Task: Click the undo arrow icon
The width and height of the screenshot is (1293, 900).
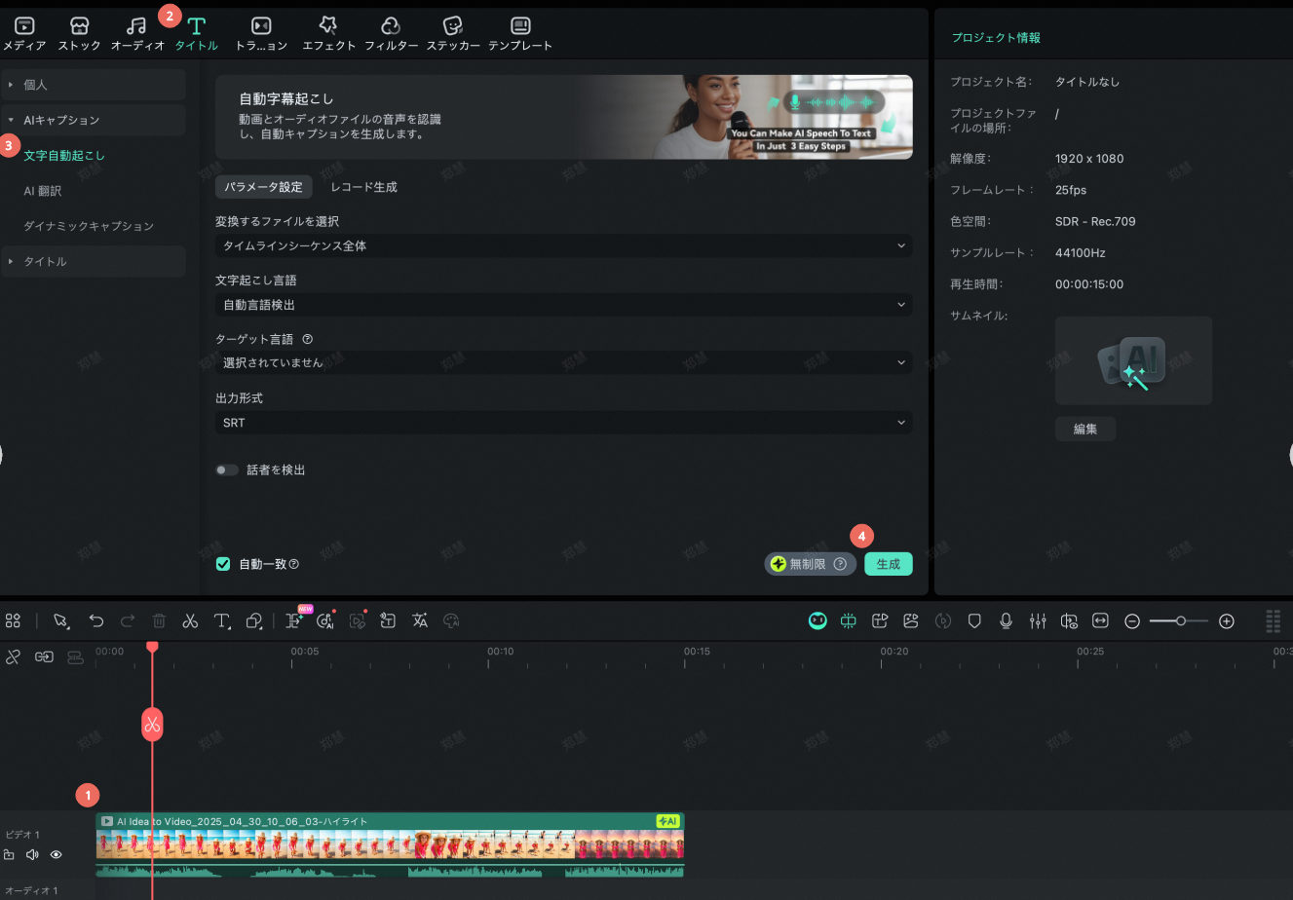Action: tap(95, 620)
